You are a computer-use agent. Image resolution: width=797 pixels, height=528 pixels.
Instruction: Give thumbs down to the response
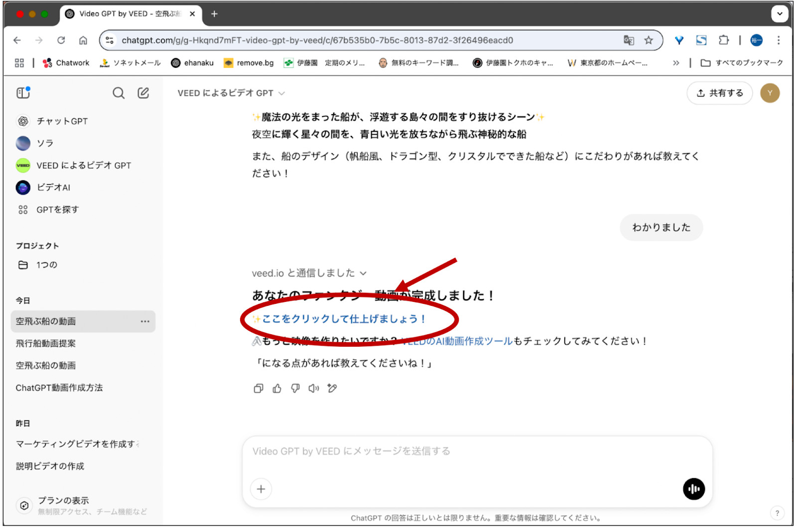pos(295,389)
